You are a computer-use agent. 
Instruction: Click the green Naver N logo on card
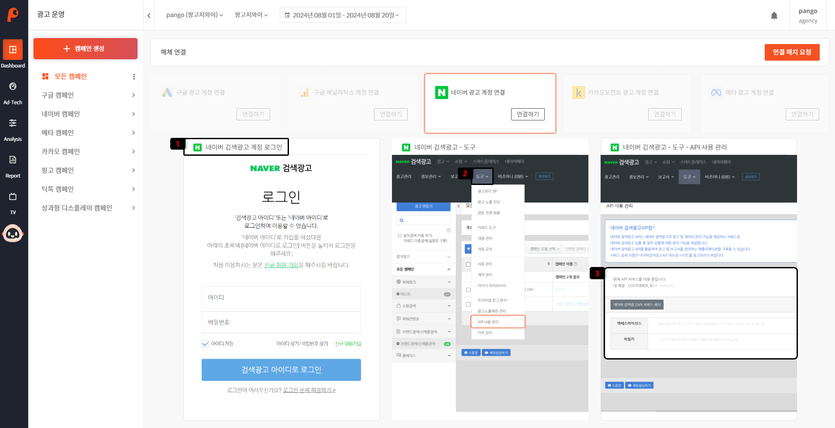click(442, 92)
